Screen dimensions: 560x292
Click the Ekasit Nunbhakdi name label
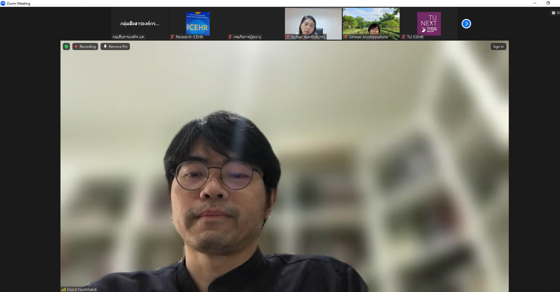click(82, 289)
